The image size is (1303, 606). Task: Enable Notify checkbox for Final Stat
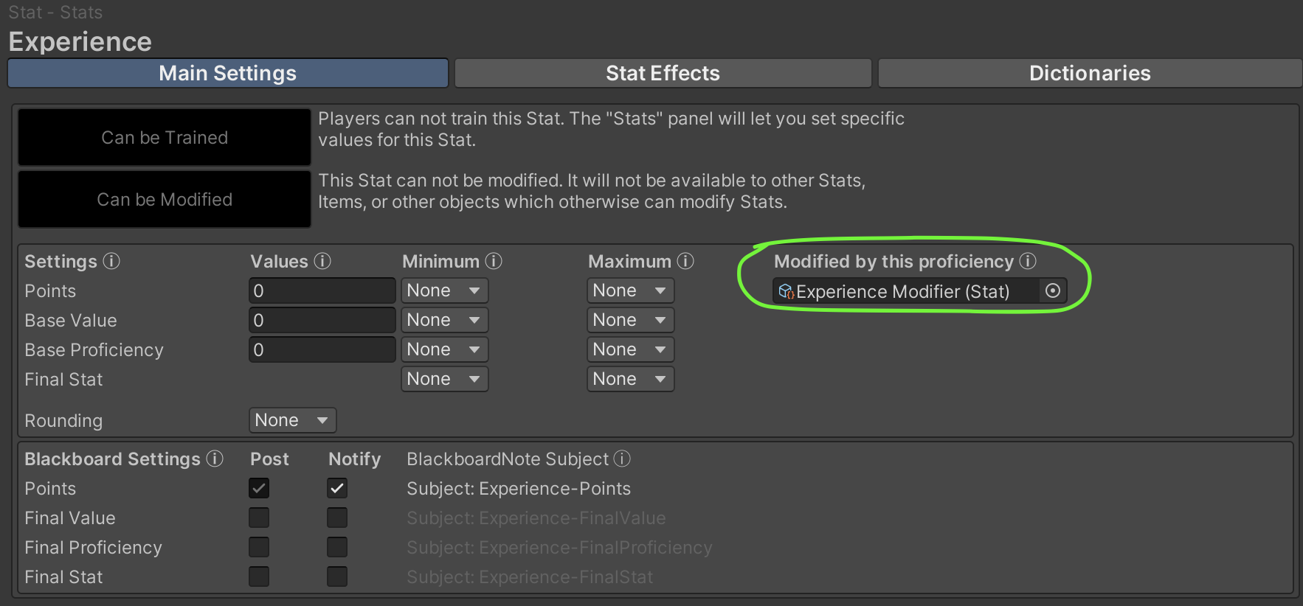337,577
